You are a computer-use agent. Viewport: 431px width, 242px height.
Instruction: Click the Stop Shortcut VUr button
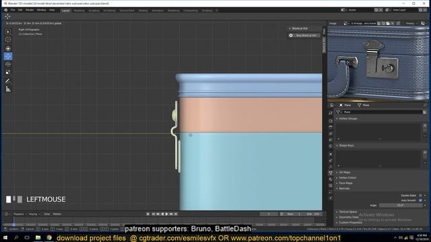click(x=304, y=36)
